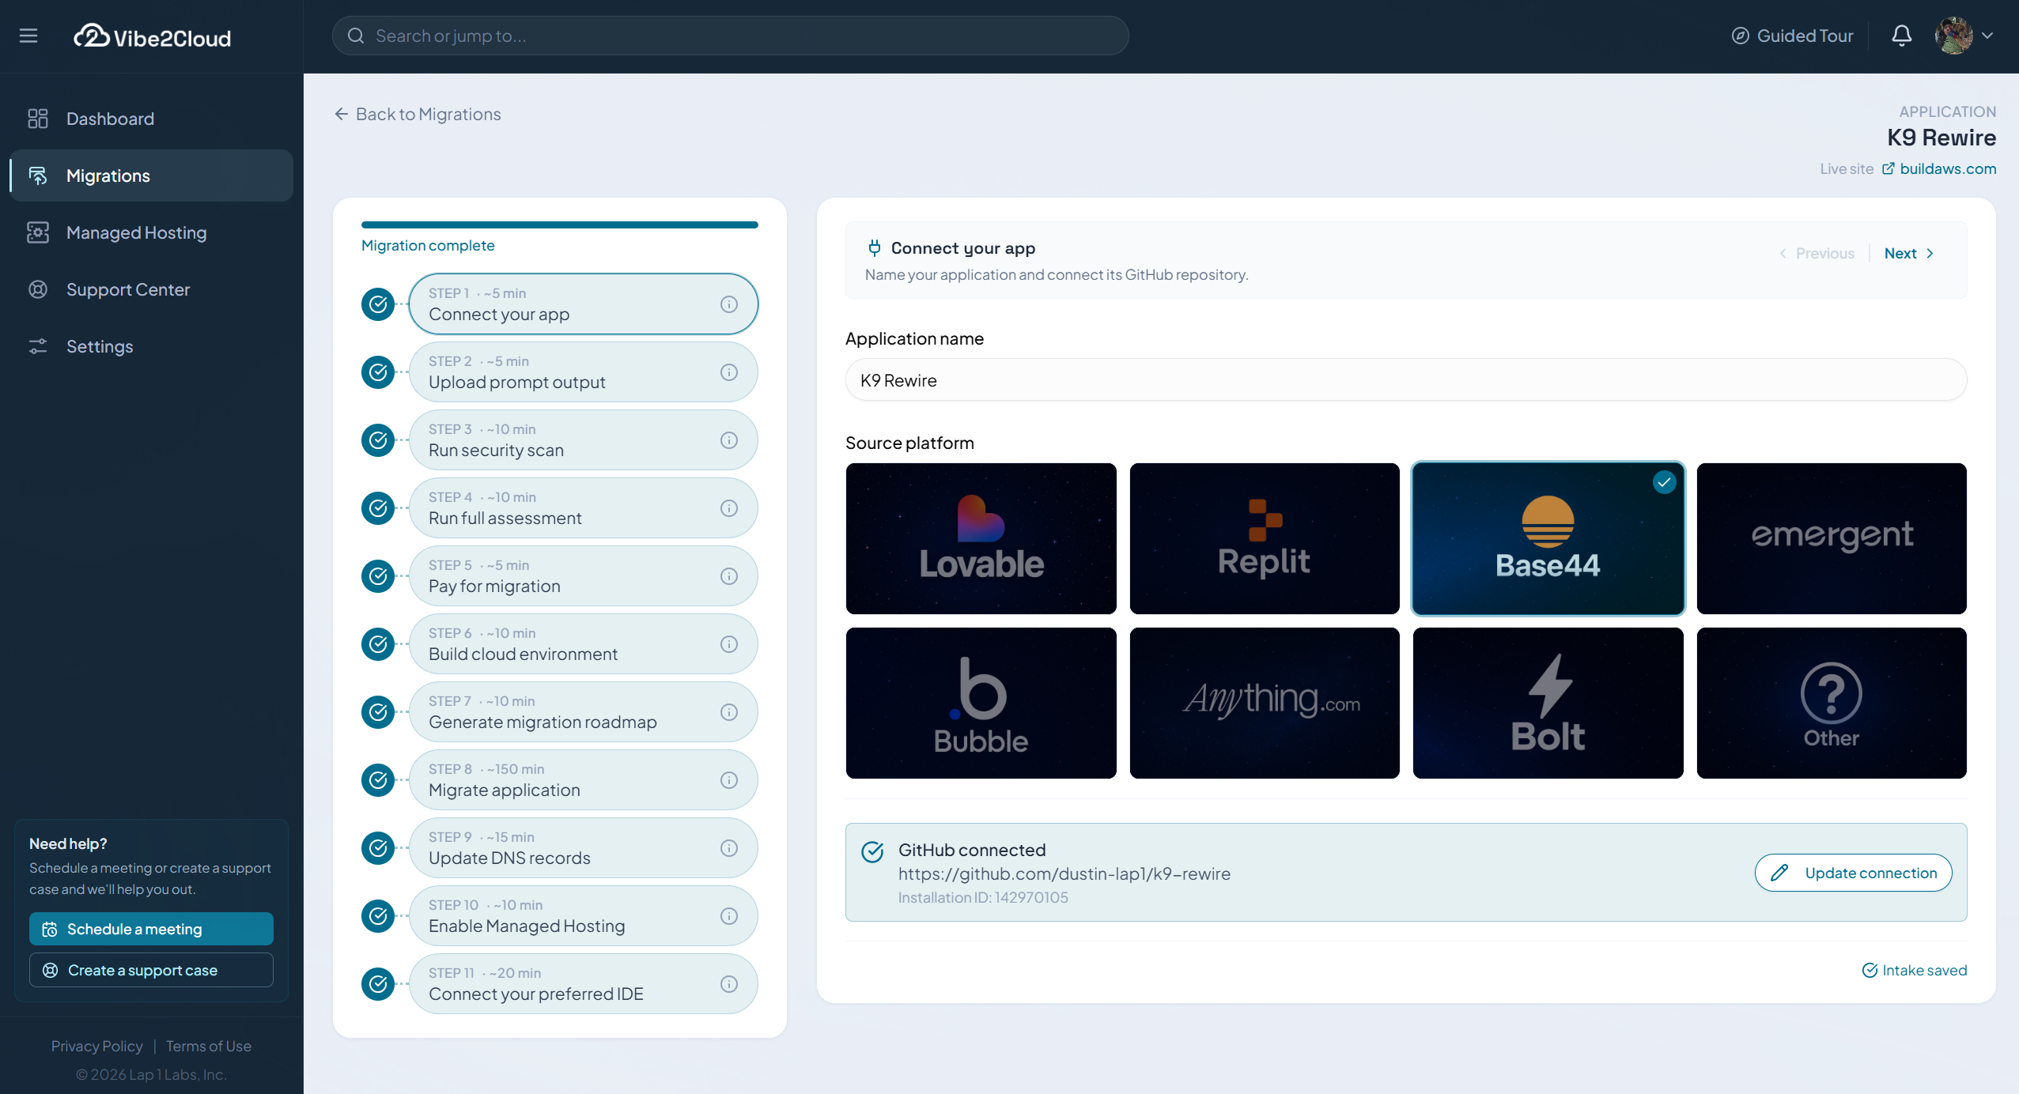The image size is (2019, 1094).
Task: Go to Previous step
Action: tap(1817, 253)
